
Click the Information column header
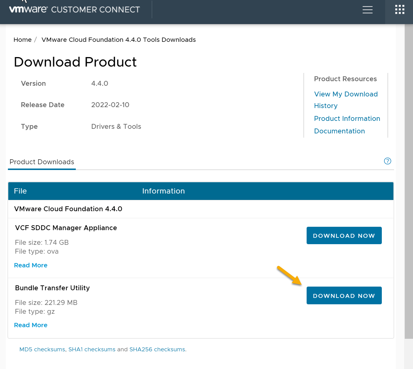tap(164, 191)
